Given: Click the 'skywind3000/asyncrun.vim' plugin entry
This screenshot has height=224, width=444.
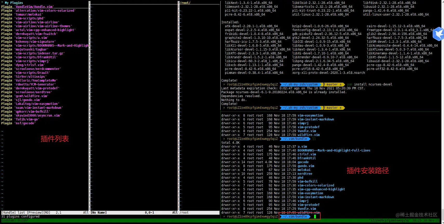Looking at the screenshot, I should tap(31, 115).
